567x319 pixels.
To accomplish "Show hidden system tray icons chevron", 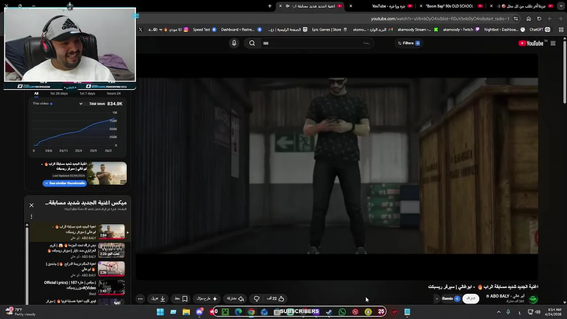I will [498, 312].
